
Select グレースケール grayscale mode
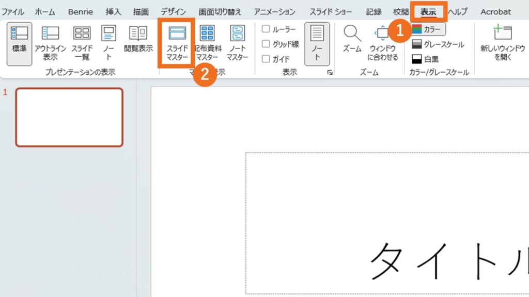[438, 44]
